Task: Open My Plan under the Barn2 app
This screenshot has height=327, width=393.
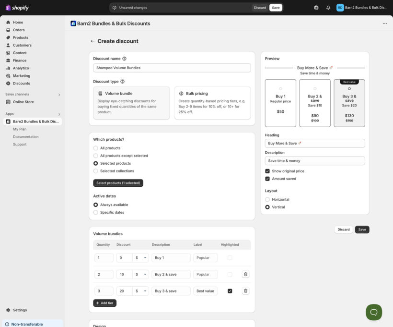Action: 19,129
